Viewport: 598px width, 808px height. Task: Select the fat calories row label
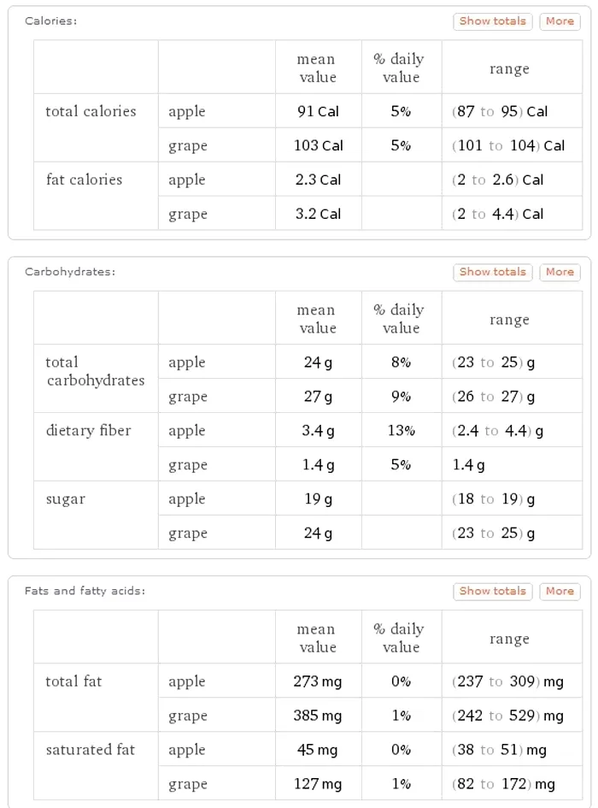(x=86, y=180)
